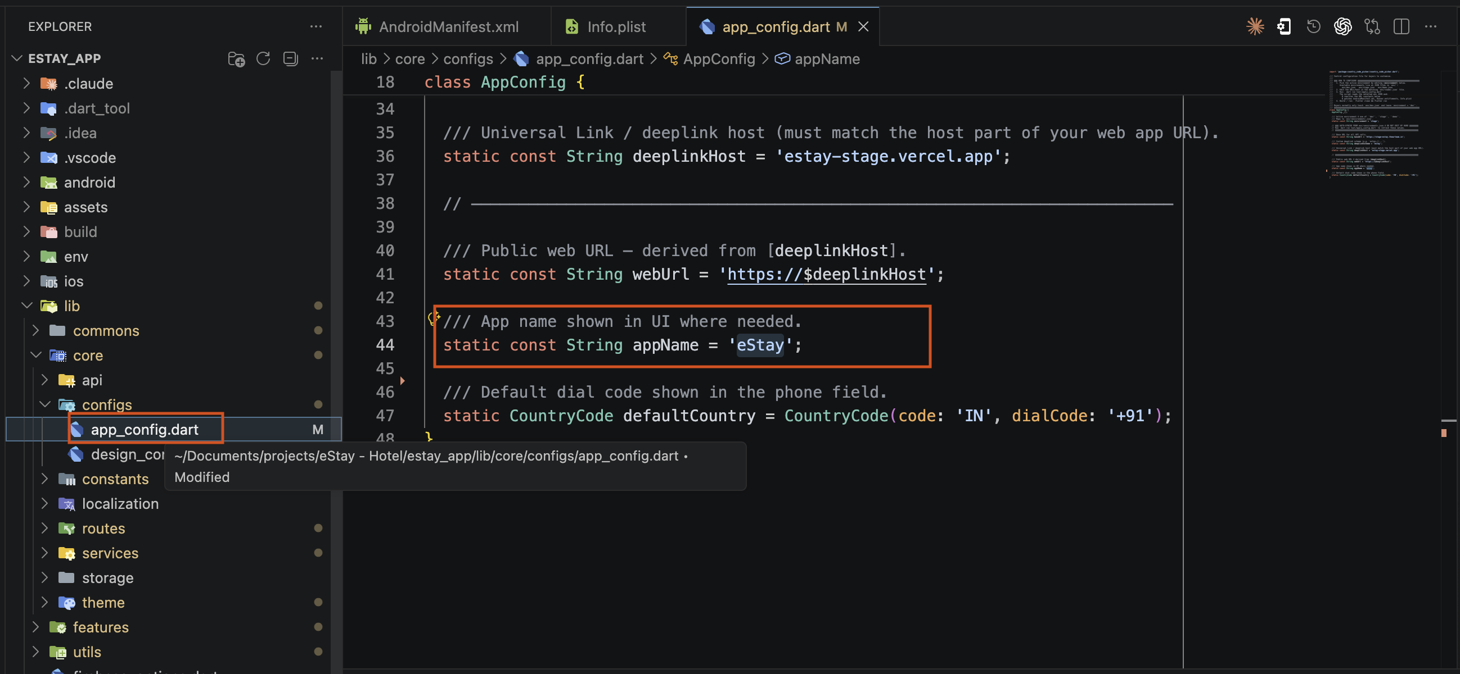This screenshot has width=1460, height=674.
Task: Open the design_config file in tree
Action: point(128,454)
